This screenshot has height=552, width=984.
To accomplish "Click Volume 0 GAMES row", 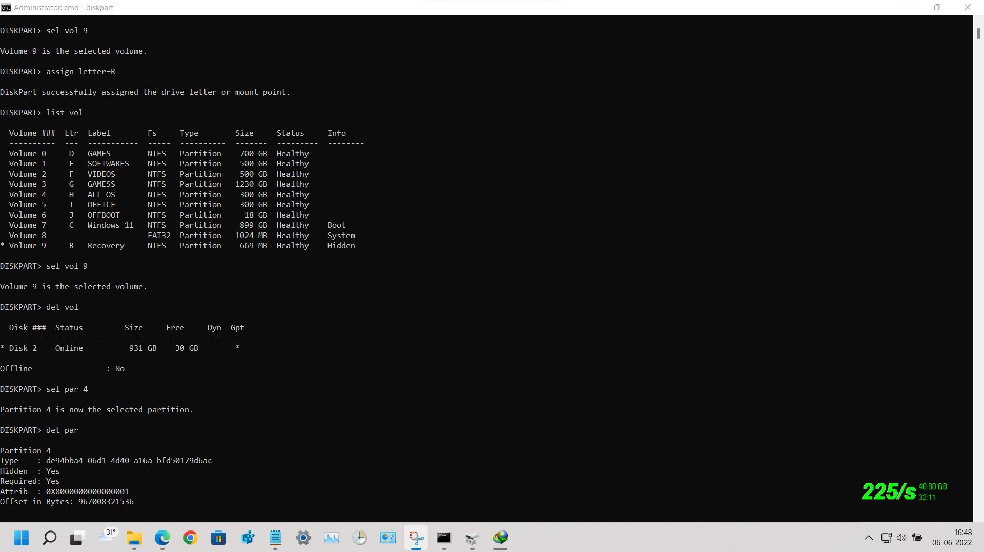I will pos(159,154).
